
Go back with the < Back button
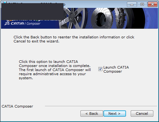(92, 114)
